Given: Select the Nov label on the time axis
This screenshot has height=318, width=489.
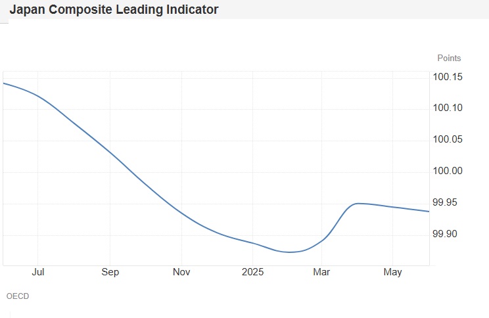Looking at the screenshot, I should tap(181, 272).
